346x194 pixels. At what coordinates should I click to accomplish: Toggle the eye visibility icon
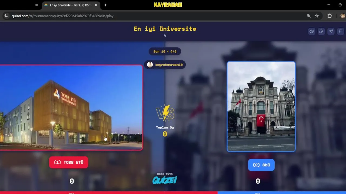tap(312, 32)
